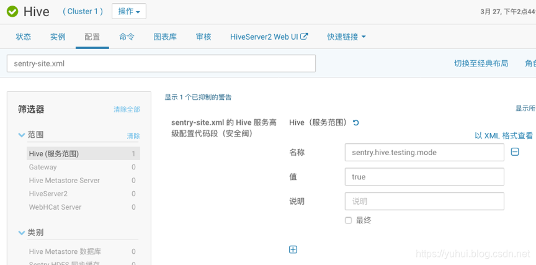
Task: Switch to the 状态 tab
Action: click(23, 37)
